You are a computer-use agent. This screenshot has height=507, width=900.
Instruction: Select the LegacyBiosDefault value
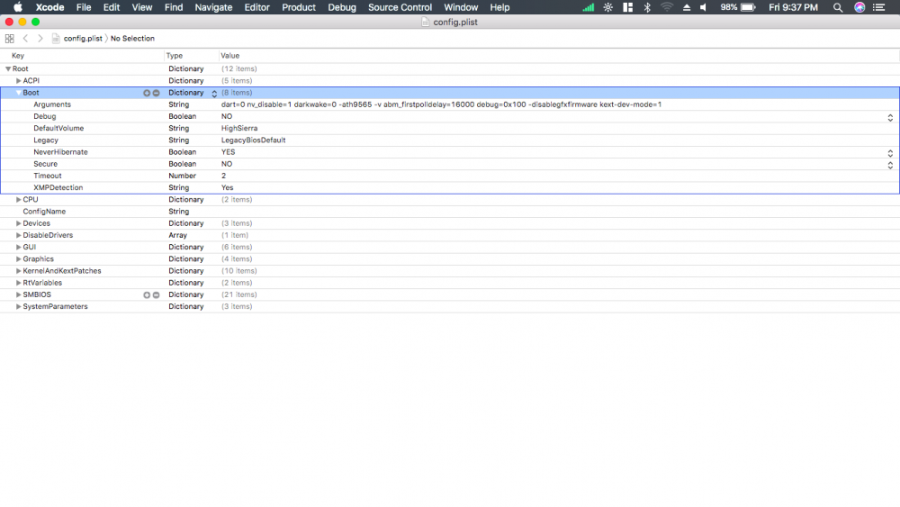[x=253, y=140]
